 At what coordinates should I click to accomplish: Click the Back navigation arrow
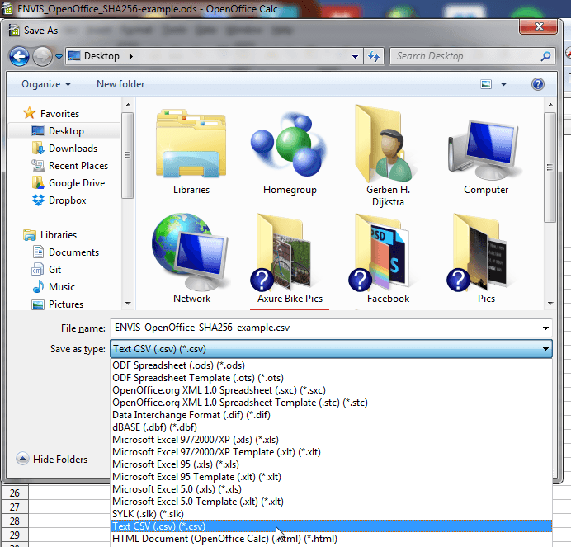(19, 56)
